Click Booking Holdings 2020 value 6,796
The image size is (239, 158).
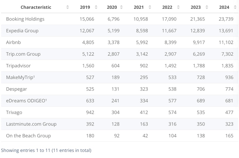[114, 19]
